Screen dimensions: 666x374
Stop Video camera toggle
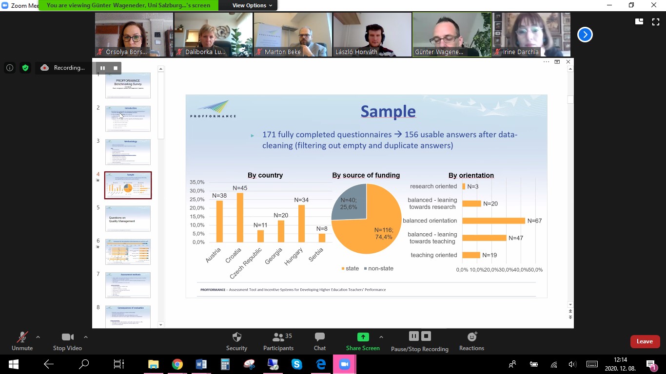(x=67, y=337)
